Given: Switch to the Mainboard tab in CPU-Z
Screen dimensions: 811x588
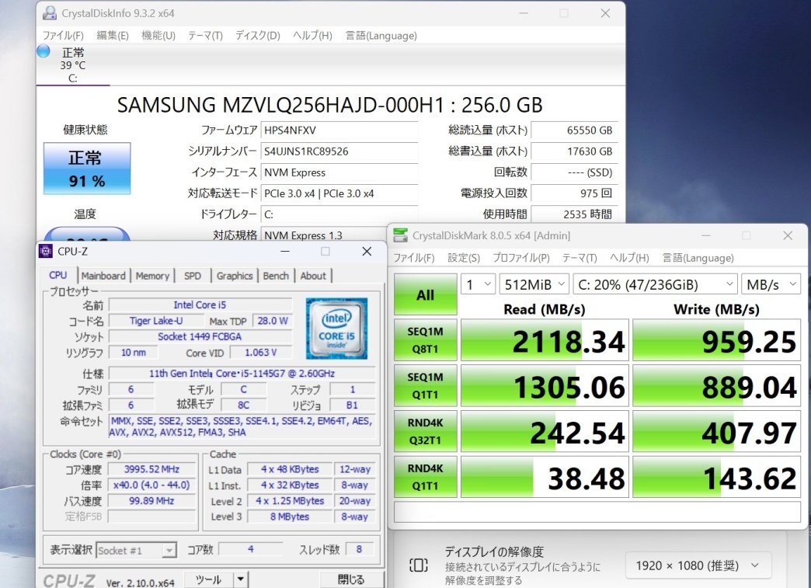Looking at the screenshot, I should click(103, 277).
